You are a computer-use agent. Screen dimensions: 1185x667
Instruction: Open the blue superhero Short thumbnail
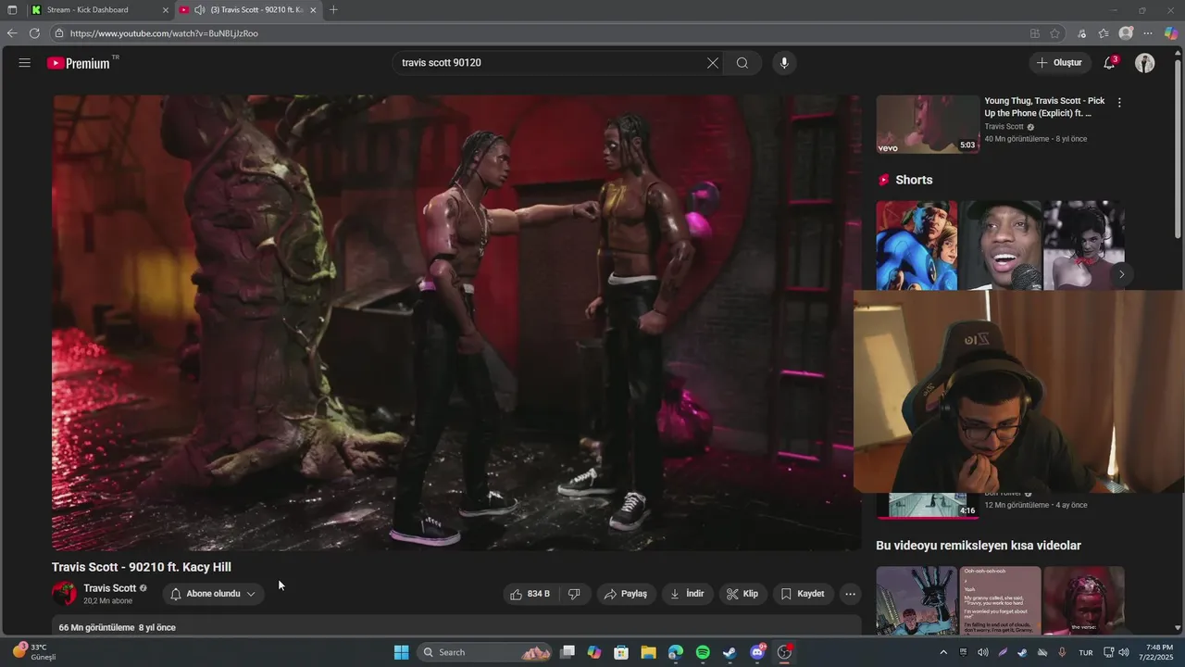(917, 245)
